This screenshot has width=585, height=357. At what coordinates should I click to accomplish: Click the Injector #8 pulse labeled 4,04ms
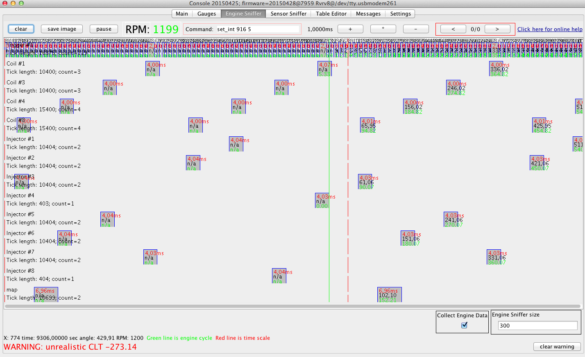279,276
